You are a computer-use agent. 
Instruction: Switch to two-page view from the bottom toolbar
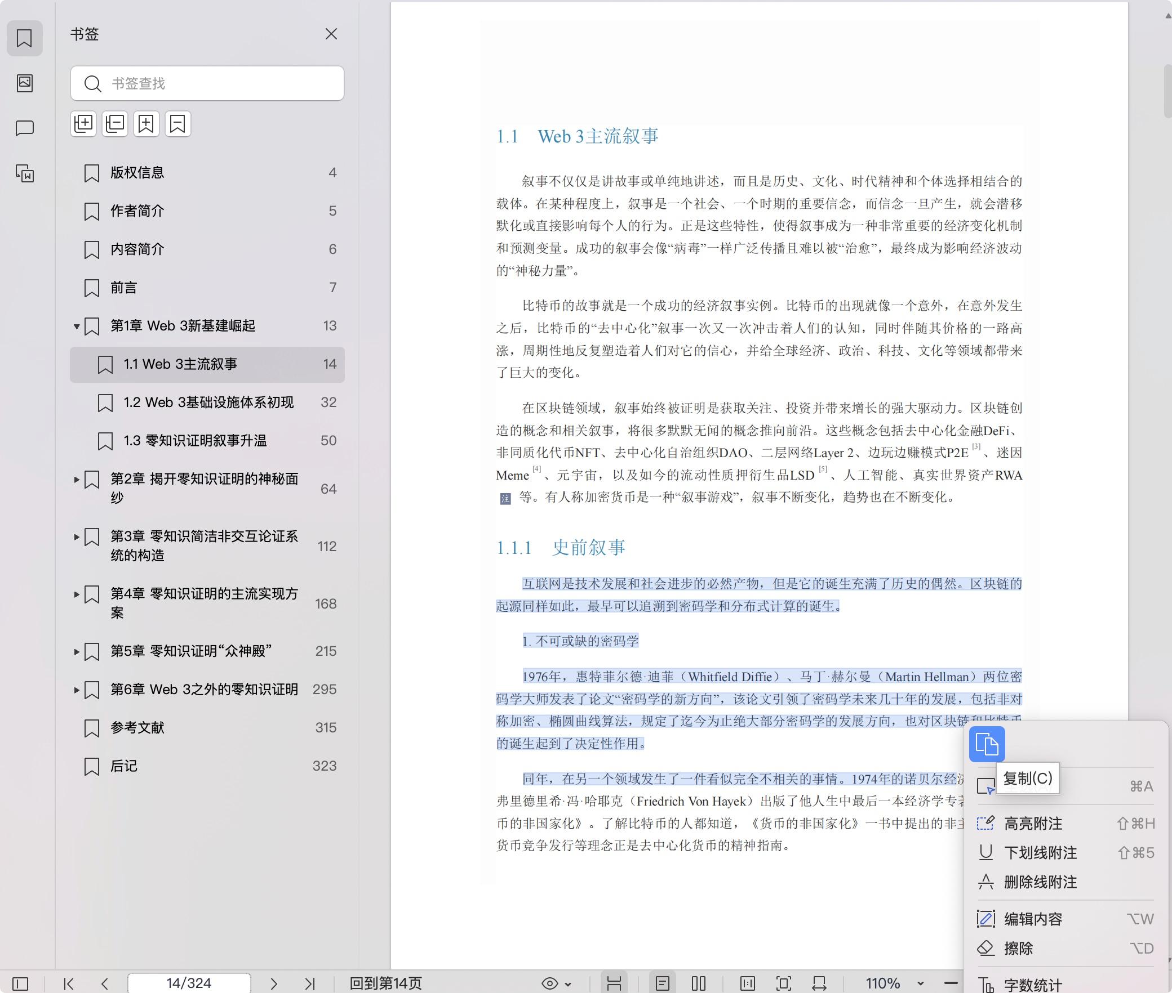698,983
